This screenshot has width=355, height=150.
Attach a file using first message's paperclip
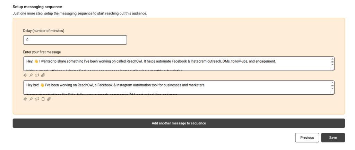43,75
